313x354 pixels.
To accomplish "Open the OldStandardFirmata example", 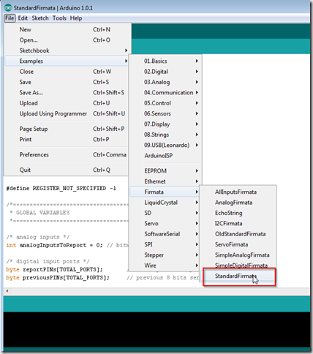I will 238,234.
